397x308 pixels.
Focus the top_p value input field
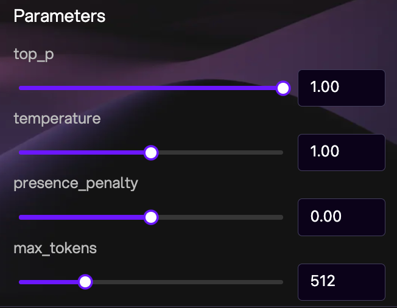point(341,88)
